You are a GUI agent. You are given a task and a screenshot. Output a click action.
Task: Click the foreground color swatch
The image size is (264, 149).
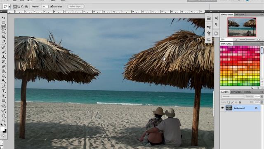point(2,129)
